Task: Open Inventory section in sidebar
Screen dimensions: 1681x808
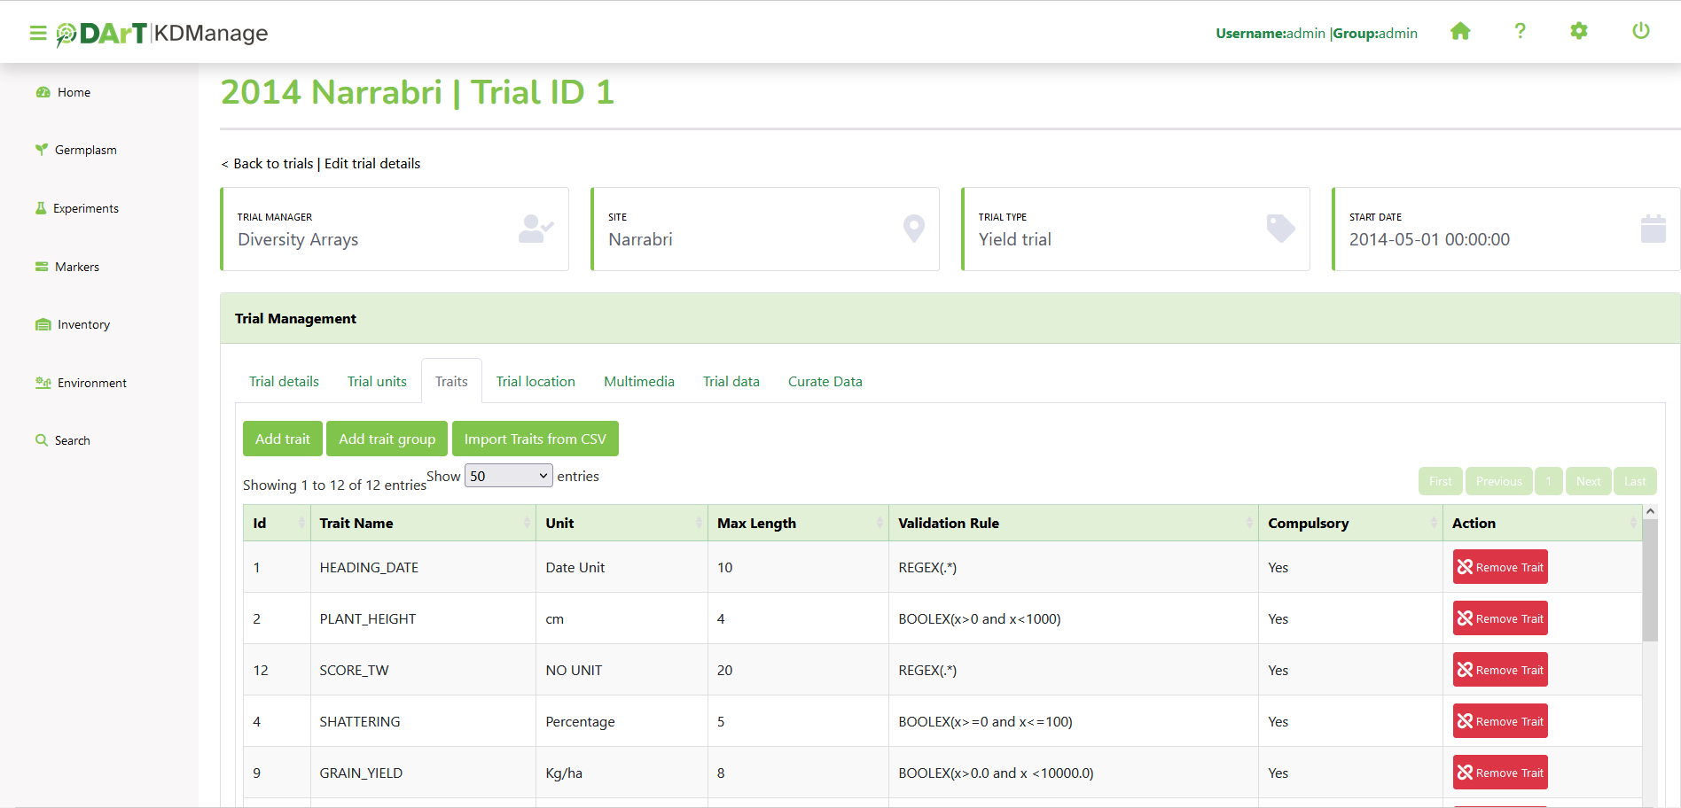Action: pyautogui.click(x=83, y=325)
